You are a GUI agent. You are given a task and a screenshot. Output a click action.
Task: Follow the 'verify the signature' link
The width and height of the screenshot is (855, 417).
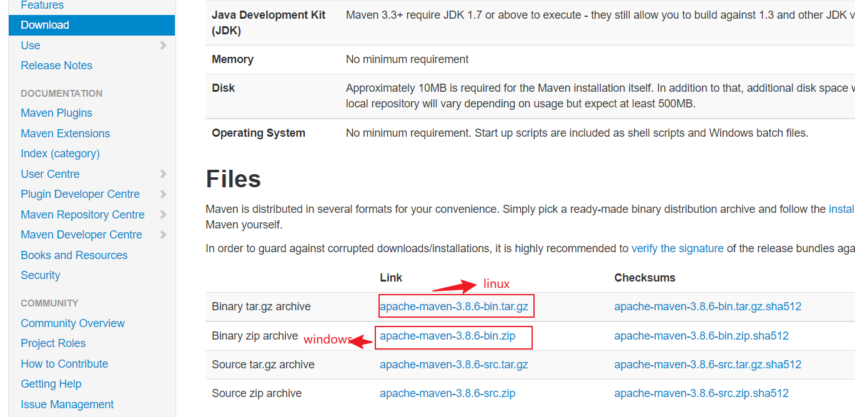coord(677,248)
